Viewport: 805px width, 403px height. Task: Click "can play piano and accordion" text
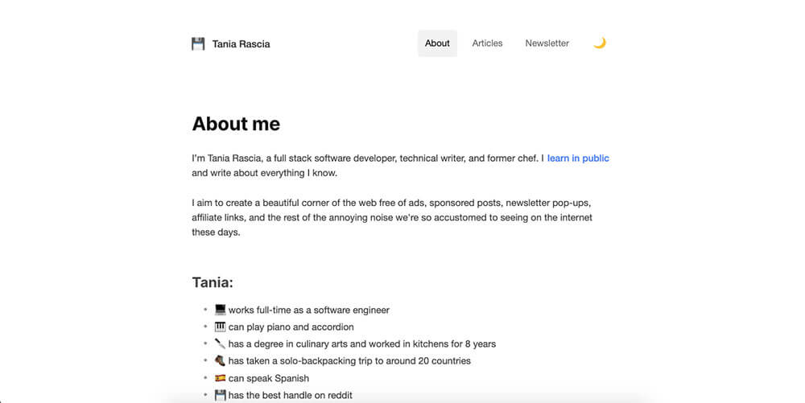tap(291, 327)
